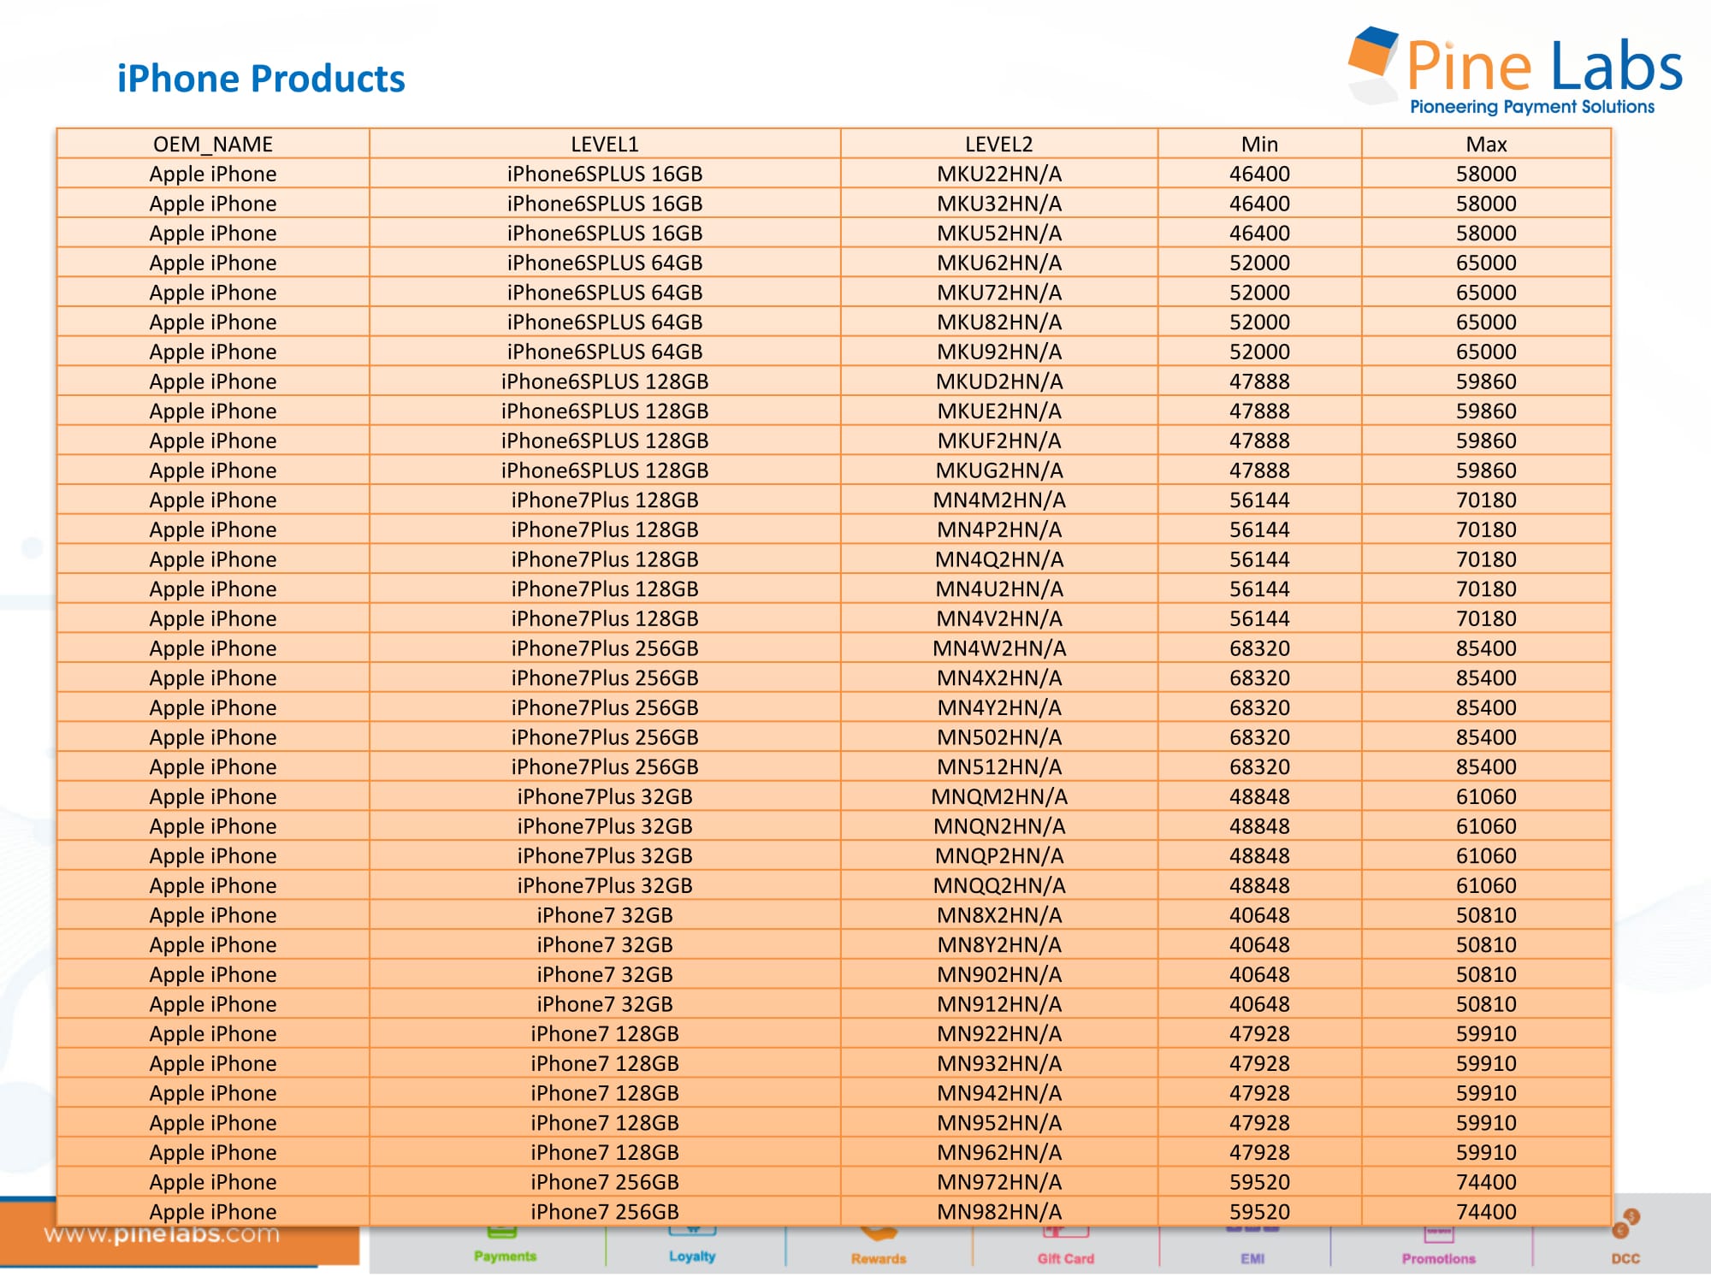This screenshot has width=1711, height=1283.
Task: Click the Payments icon in footer
Action: click(x=503, y=1233)
